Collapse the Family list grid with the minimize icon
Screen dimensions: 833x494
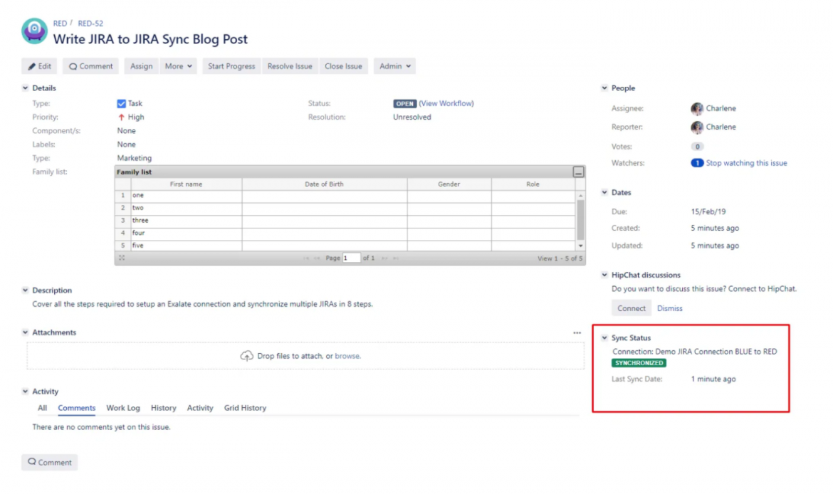coord(579,172)
